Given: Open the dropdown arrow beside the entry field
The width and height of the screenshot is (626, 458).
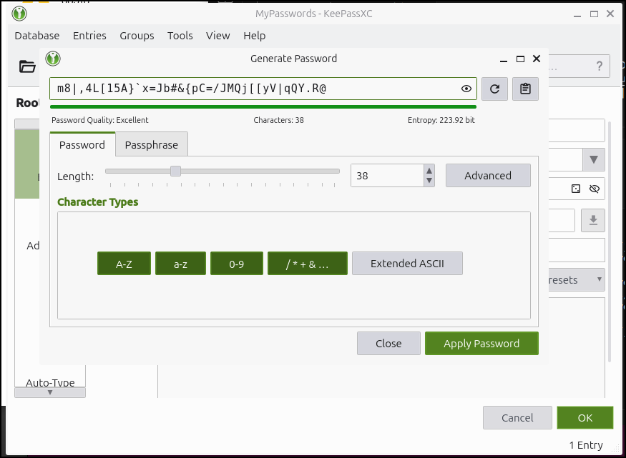Looking at the screenshot, I should (594, 160).
